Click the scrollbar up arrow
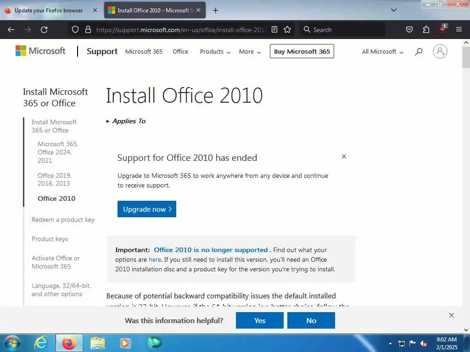This screenshot has width=470, height=352. (466, 43)
